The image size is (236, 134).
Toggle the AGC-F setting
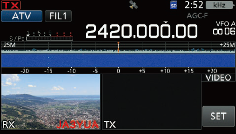coord(197,16)
